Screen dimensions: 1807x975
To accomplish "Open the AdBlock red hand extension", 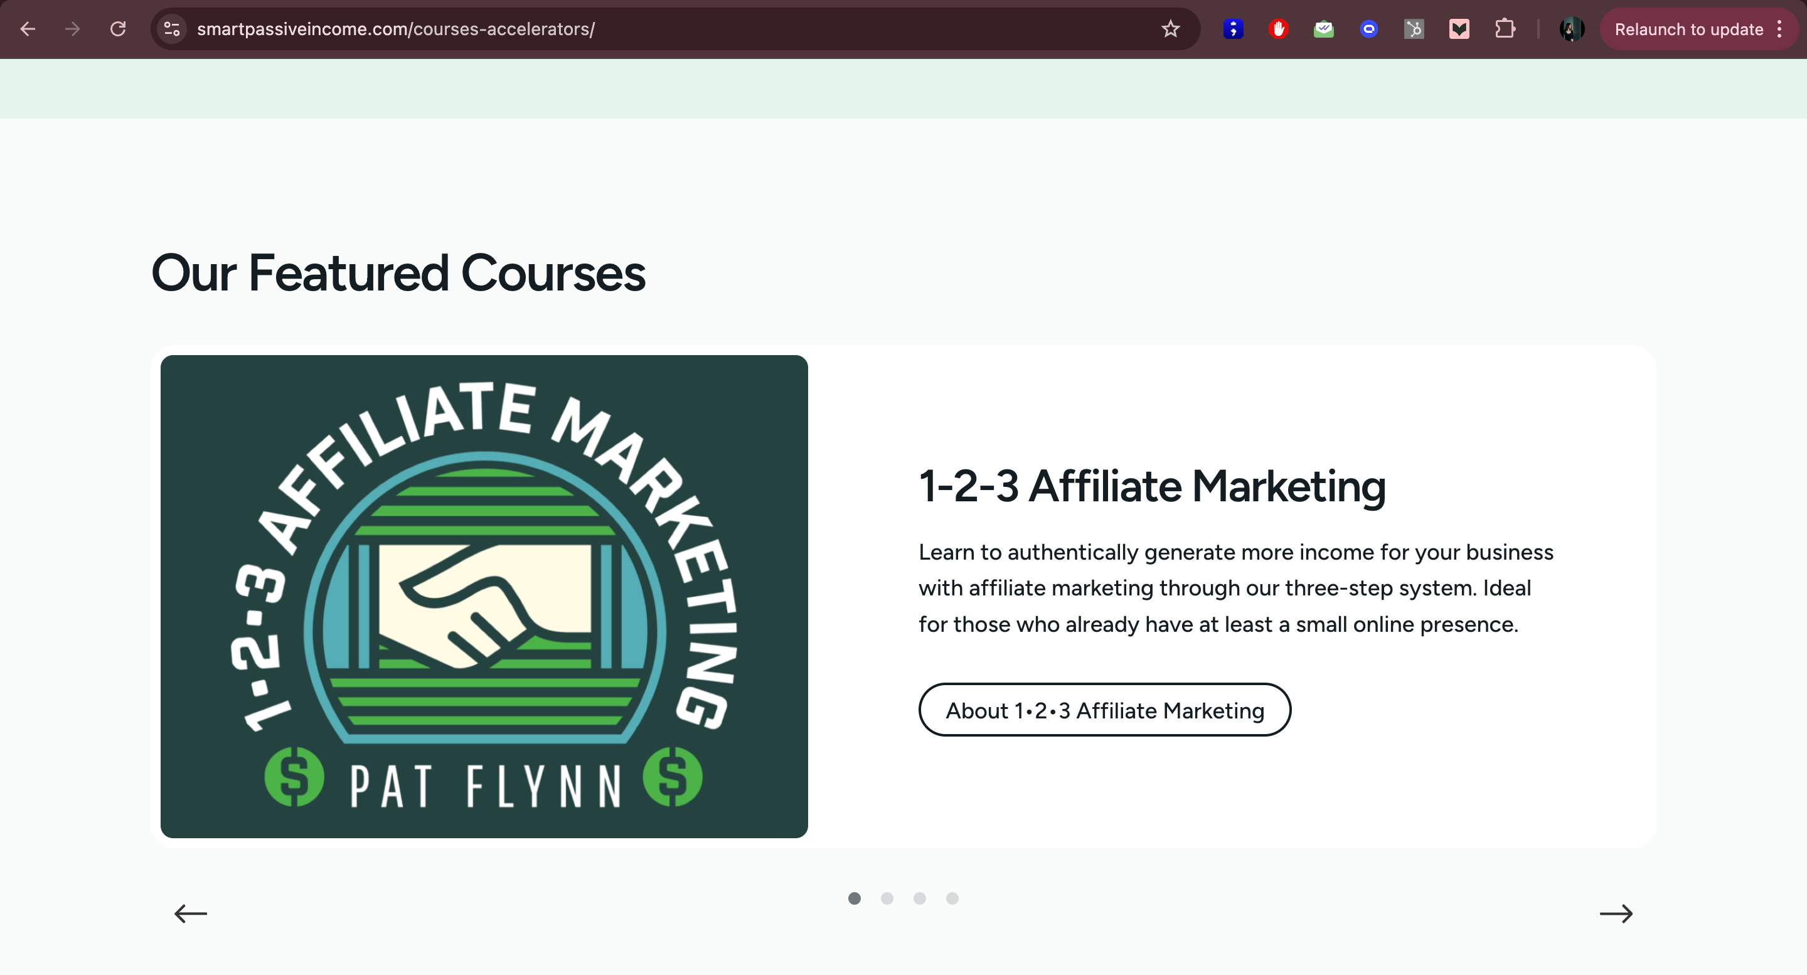I will pyautogui.click(x=1278, y=29).
